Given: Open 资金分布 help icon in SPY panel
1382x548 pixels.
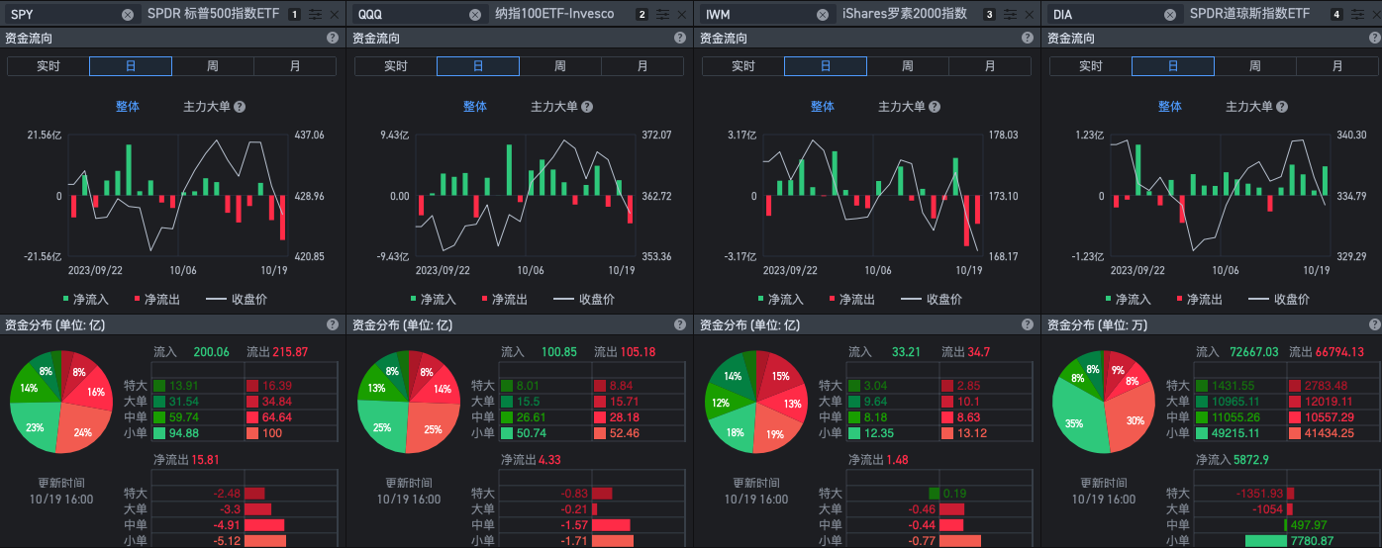Looking at the screenshot, I should point(333,323).
